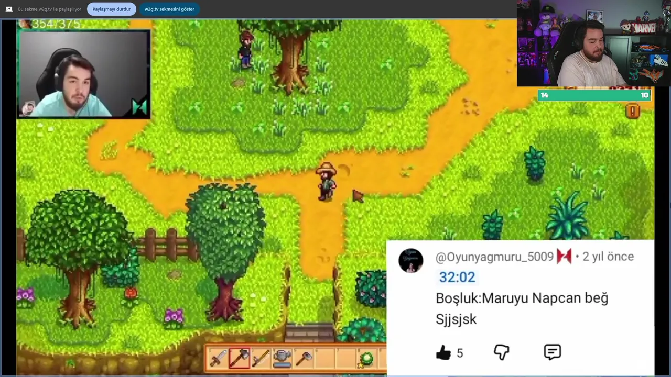Select empty hotbar slot six

click(x=324, y=359)
